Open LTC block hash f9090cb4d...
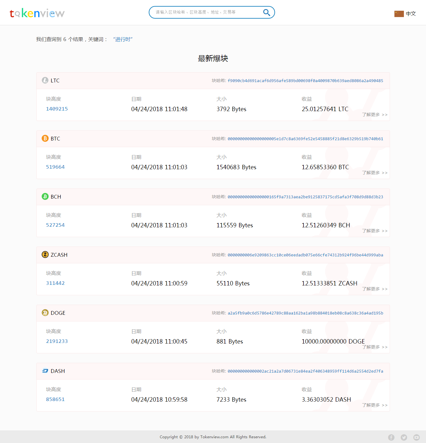The width and height of the screenshot is (426, 443). [x=305, y=81]
